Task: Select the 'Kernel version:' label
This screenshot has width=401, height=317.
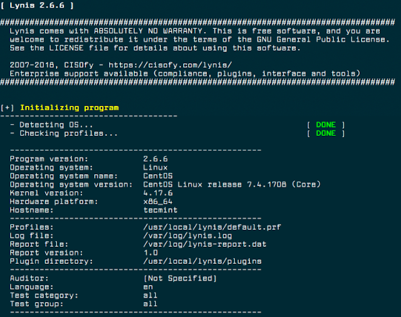Action: tap(46, 193)
